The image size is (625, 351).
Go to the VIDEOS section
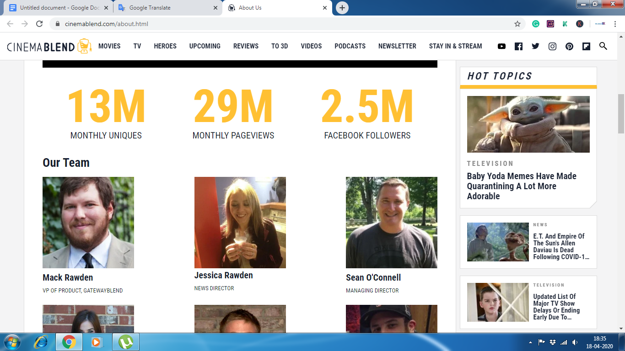tap(311, 46)
